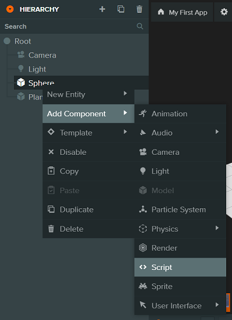Choose Delete from context menu

[88, 229]
